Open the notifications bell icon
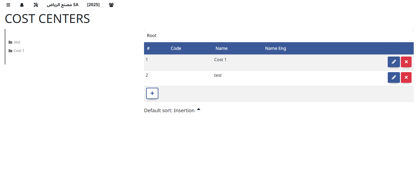 [x=22, y=5]
